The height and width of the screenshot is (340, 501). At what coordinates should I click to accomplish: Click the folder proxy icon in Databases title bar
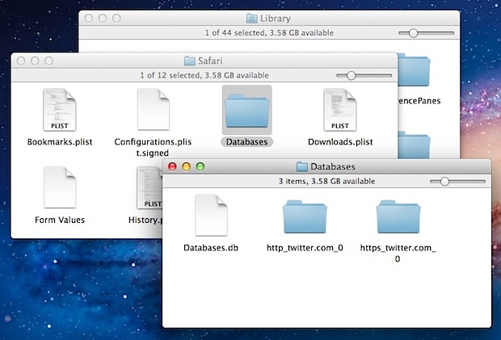(301, 166)
